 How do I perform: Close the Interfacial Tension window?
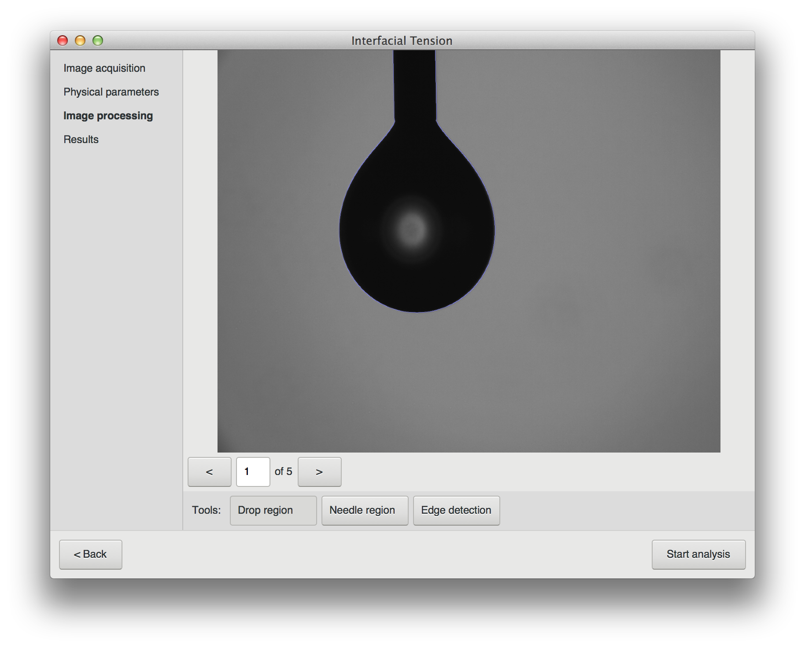(x=63, y=41)
